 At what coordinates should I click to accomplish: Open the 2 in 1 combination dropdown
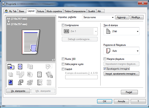click(x=80, y=31)
